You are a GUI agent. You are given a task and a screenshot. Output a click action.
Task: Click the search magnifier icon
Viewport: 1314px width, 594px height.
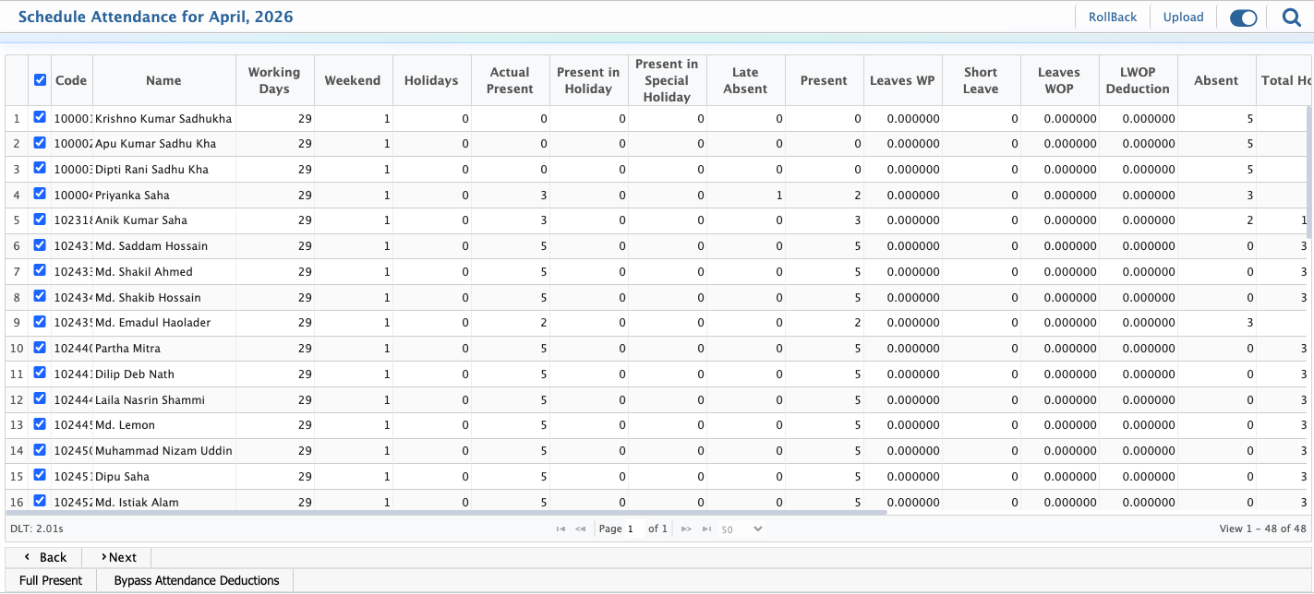1291,18
